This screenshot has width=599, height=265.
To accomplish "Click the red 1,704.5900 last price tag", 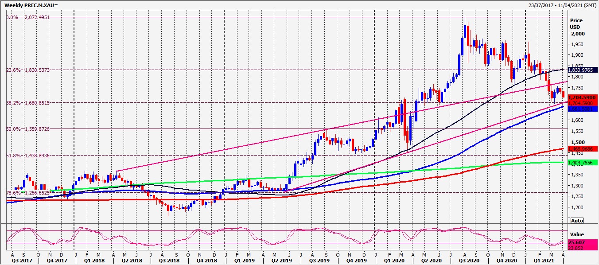I will [583, 97].
